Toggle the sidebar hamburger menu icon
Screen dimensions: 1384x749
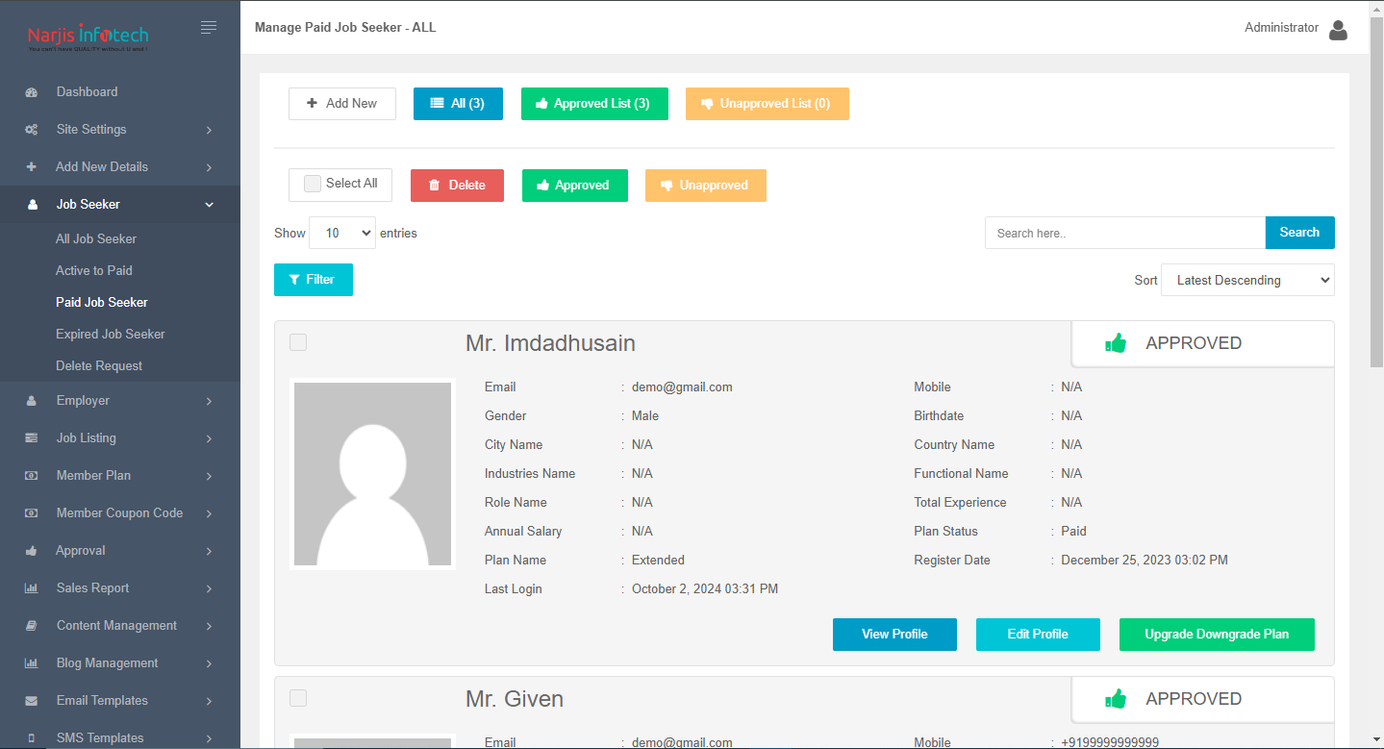tap(209, 27)
